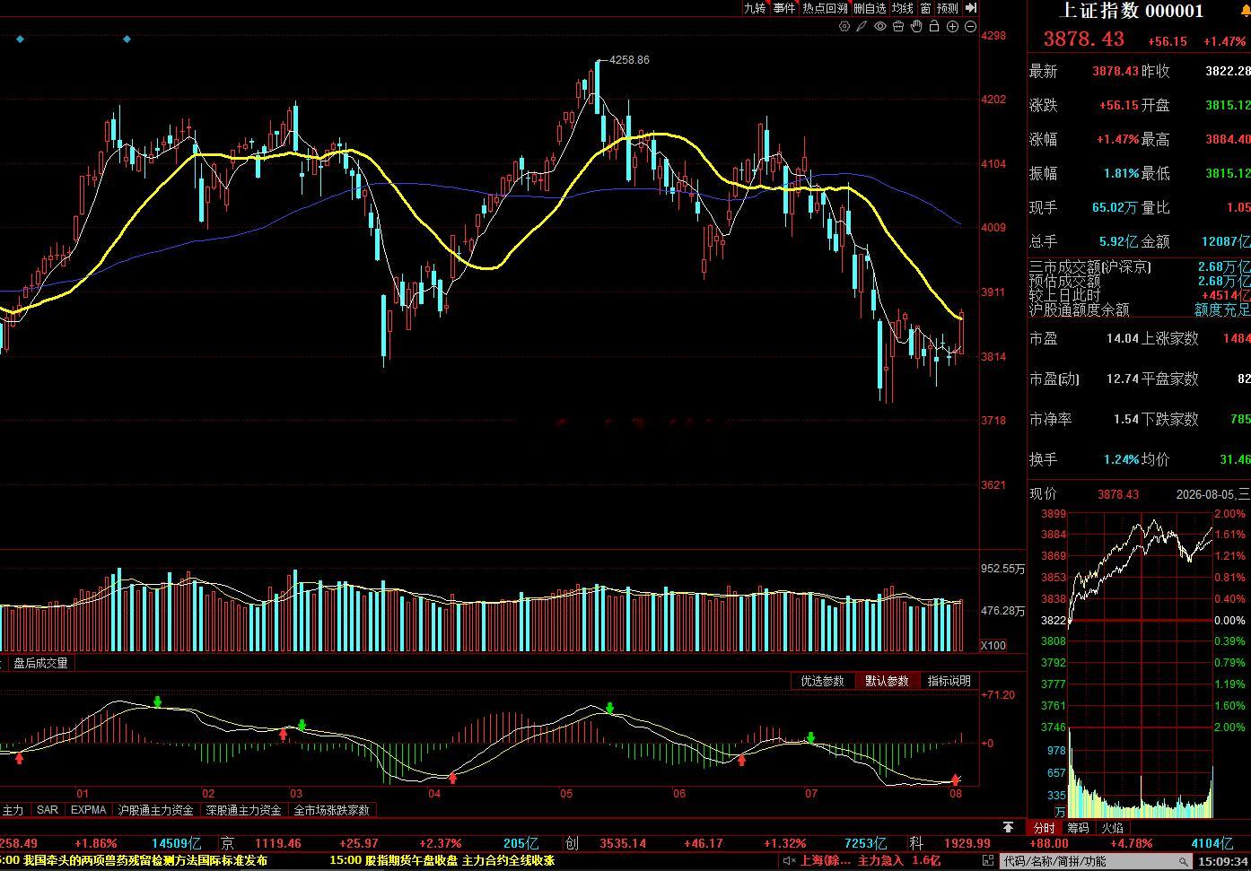1251x871 pixels.
Task: Click the 换手 1.24% value
Action: 1122,460
